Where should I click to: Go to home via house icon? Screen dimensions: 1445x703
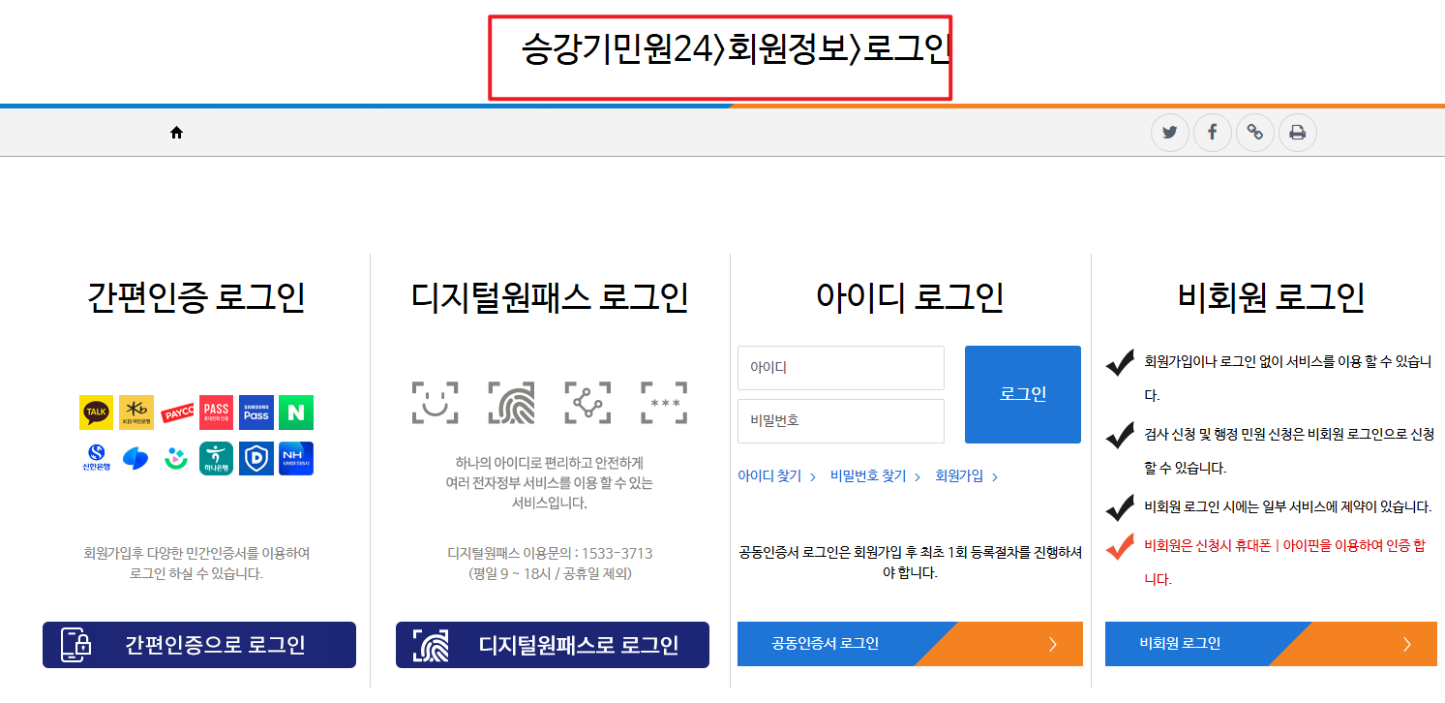(177, 132)
